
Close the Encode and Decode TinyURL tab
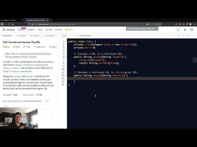(47, 20)
